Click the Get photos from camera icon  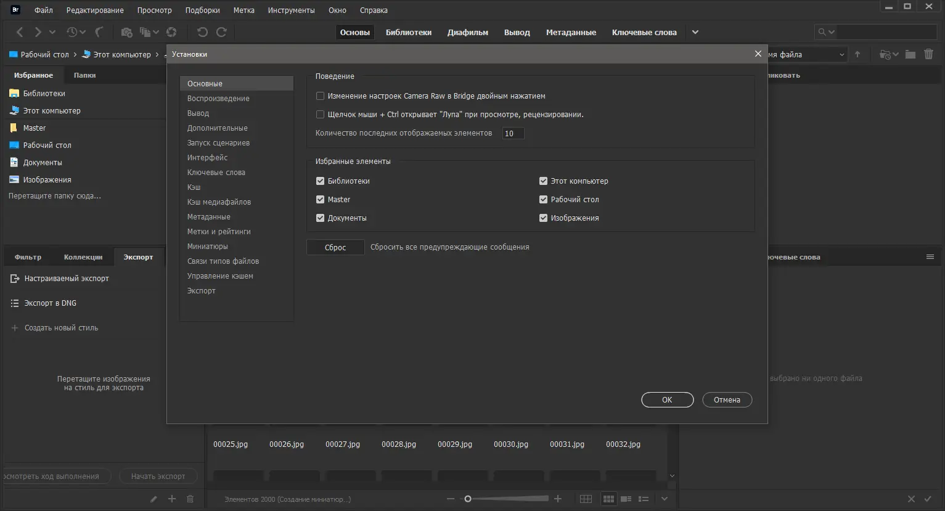pos(126,32)
